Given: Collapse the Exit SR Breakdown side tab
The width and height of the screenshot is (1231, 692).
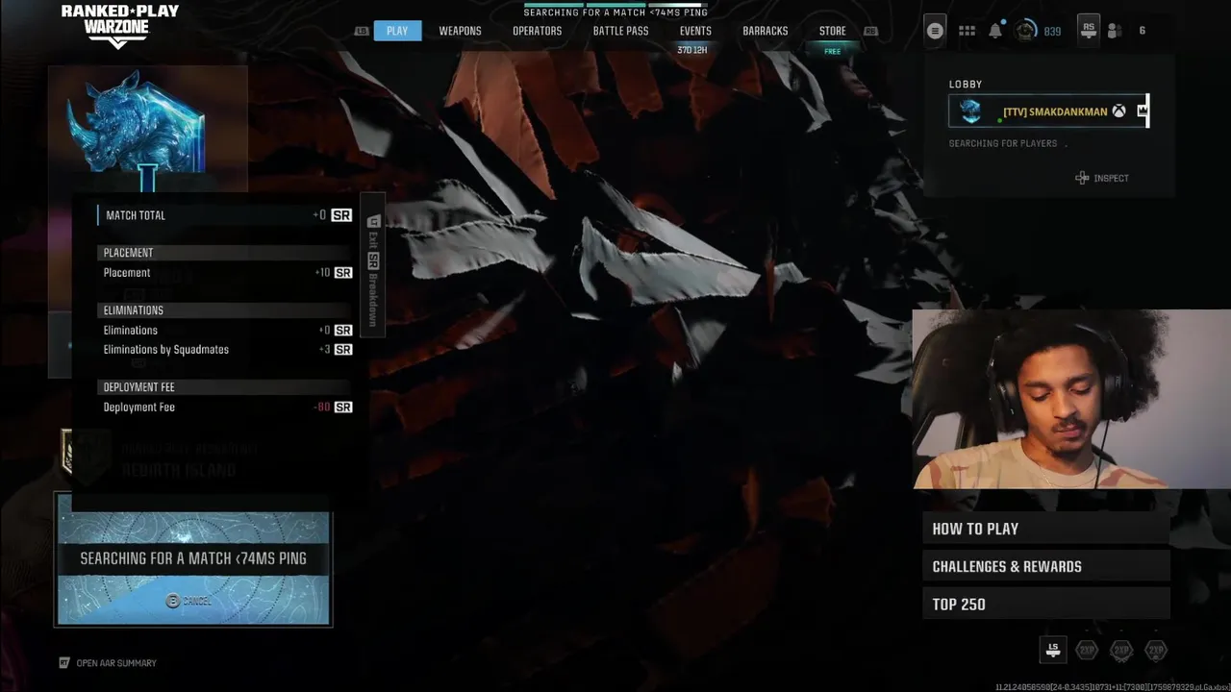Looking at the screenshot, I should (x=373, y=263).
